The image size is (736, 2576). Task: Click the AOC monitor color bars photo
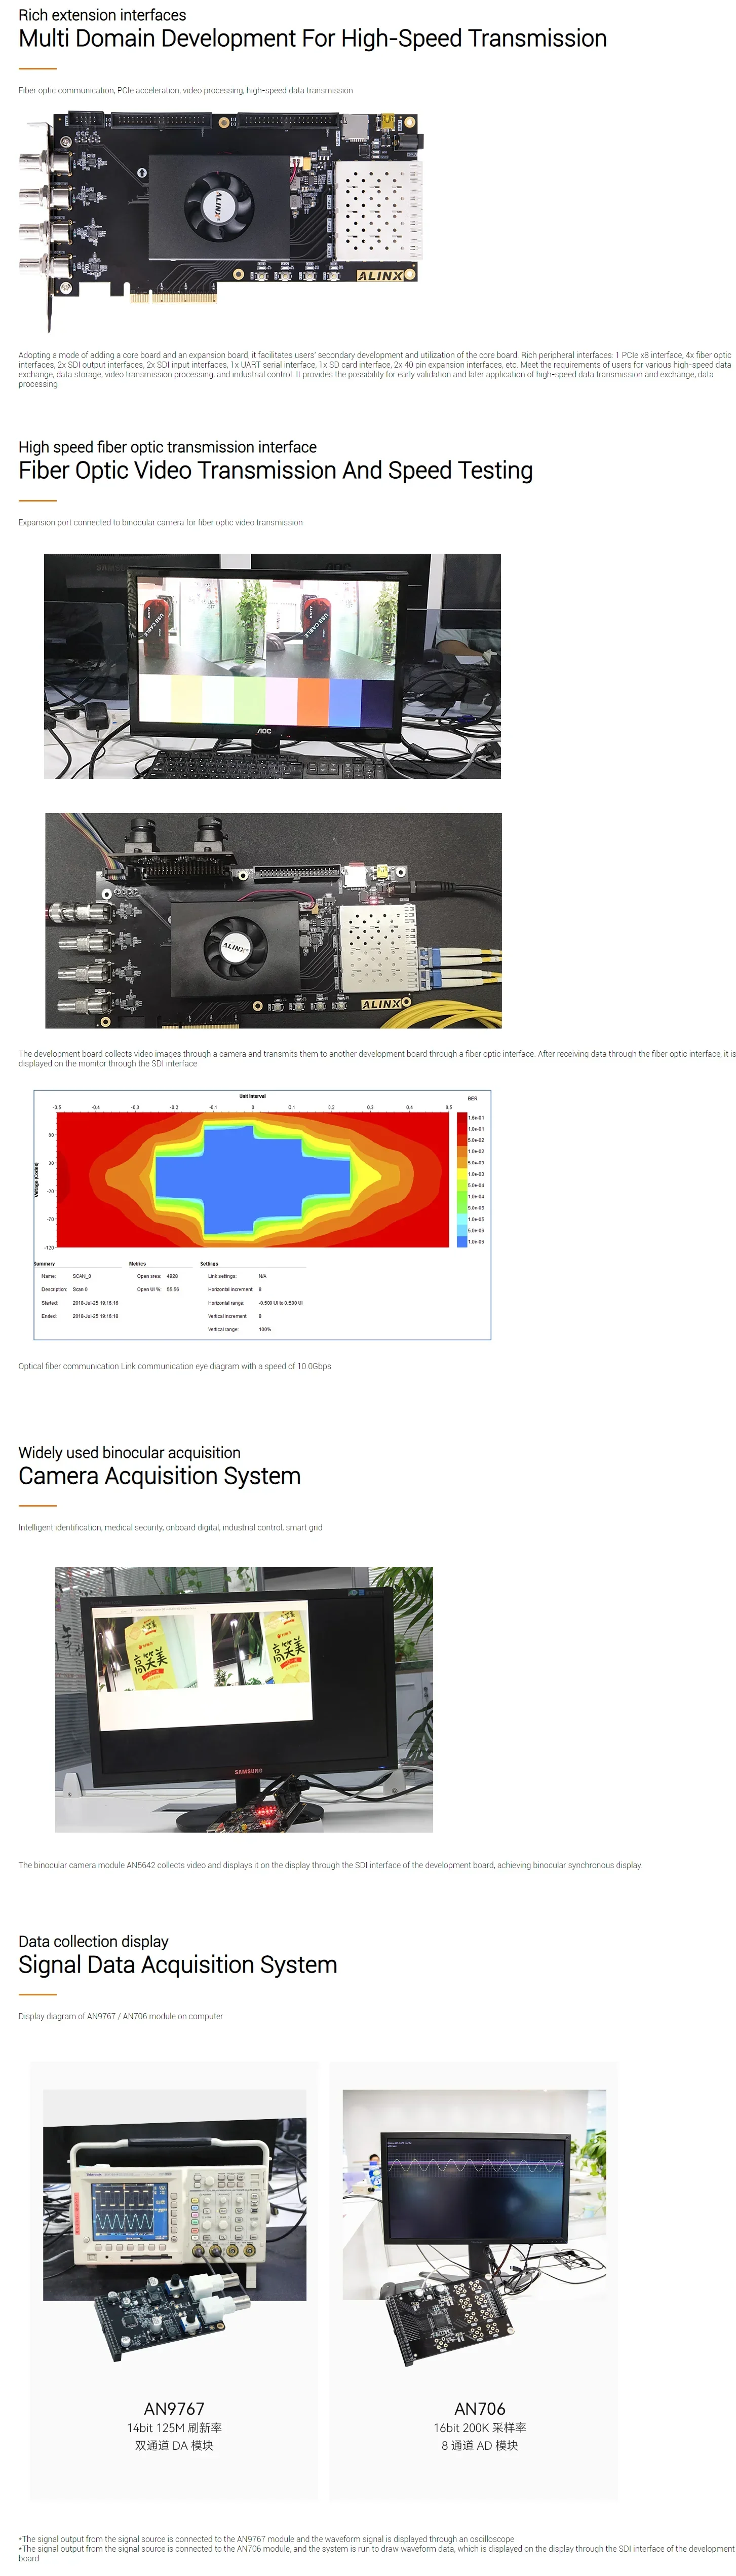click(x=272, y=666)
